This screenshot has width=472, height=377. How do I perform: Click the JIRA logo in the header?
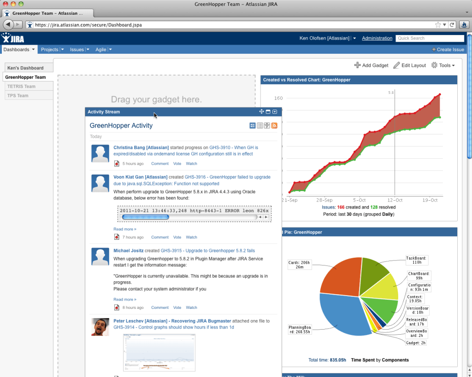click(x=12, y=38)
